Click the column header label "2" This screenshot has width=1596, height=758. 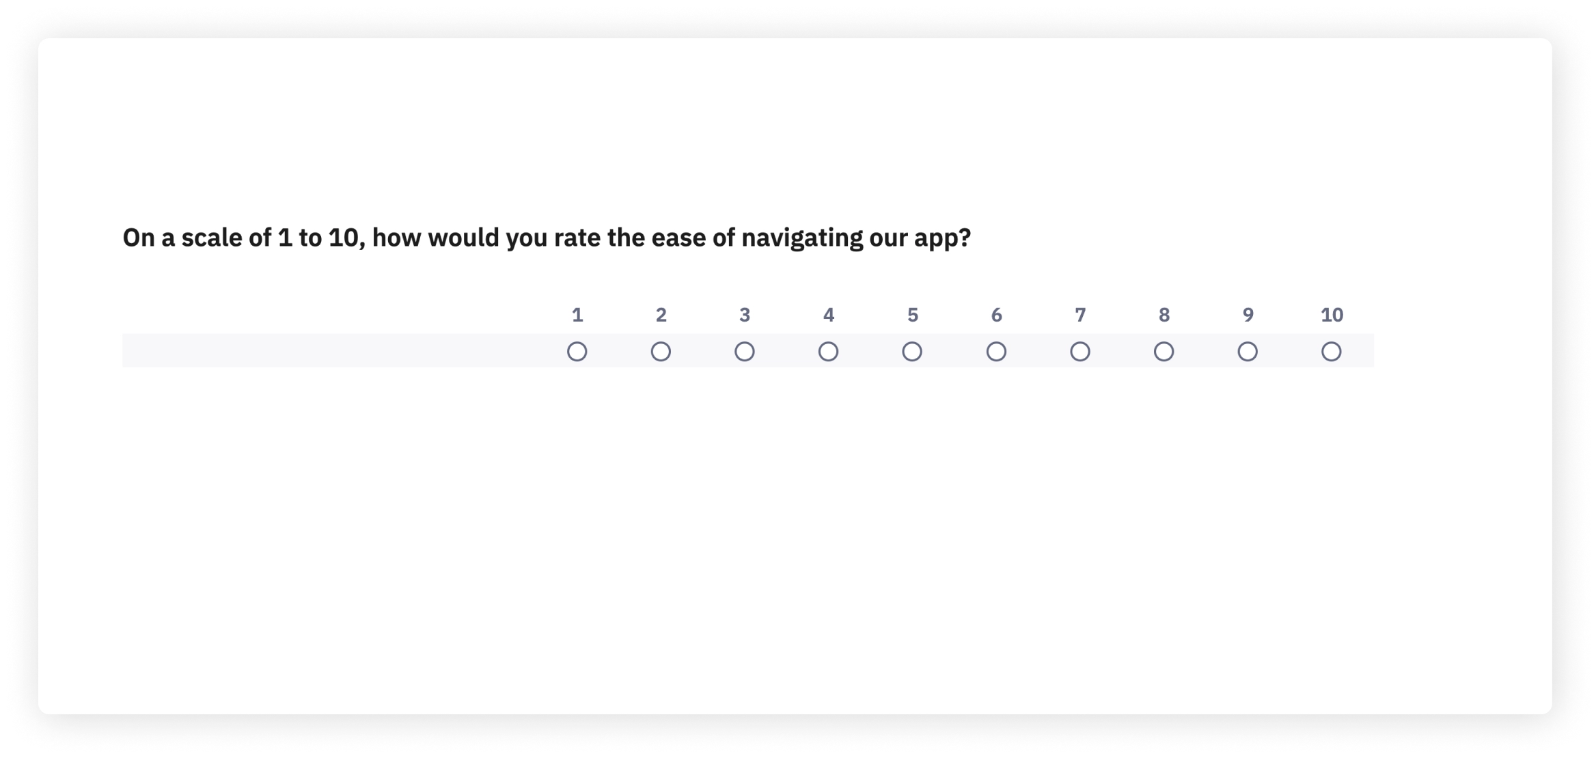(661, 315)
